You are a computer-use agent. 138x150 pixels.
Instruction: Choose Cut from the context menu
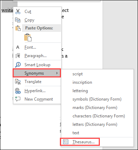click(37, 12)
